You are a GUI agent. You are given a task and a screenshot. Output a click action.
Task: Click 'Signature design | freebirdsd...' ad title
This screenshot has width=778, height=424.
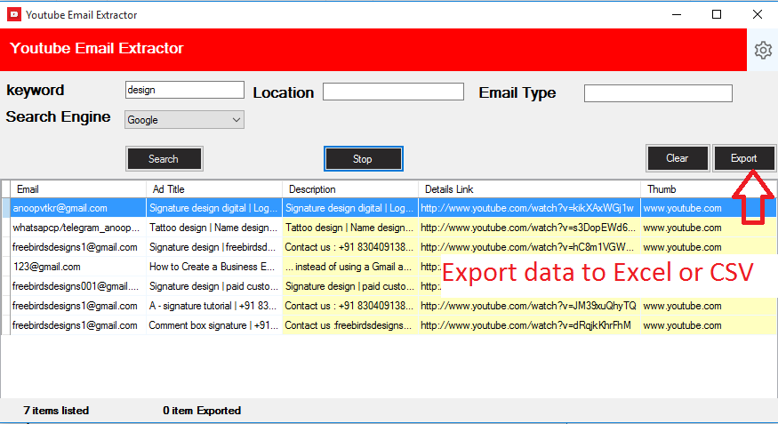pos(214,247)
